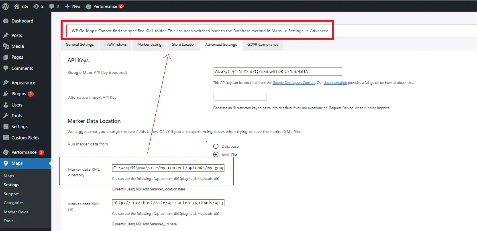Screen dimensions: 477x231
Task: Click the Plugins plug icon
Action: 6,94
